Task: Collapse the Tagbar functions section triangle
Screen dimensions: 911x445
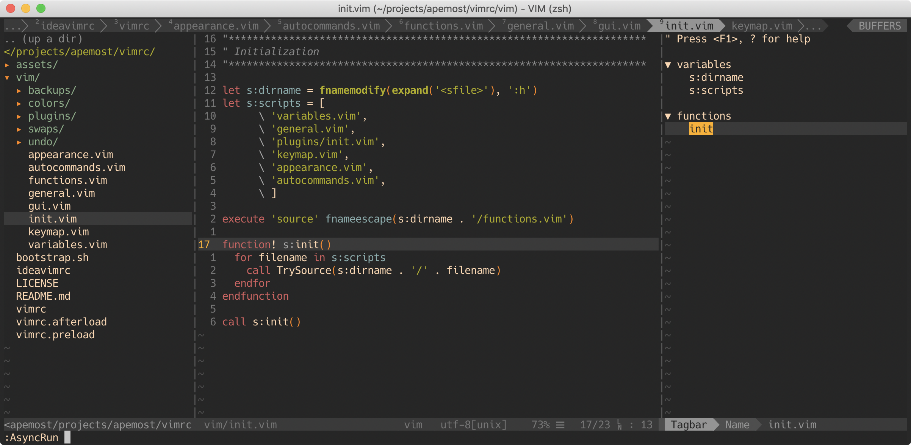Action: pos(668,117)
